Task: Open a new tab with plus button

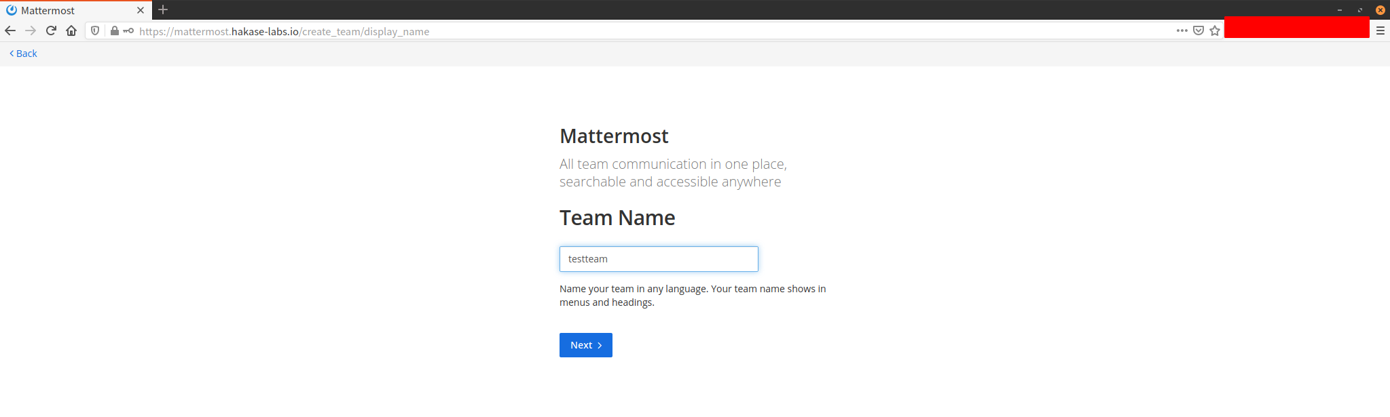Action: [x=163, y=9]
